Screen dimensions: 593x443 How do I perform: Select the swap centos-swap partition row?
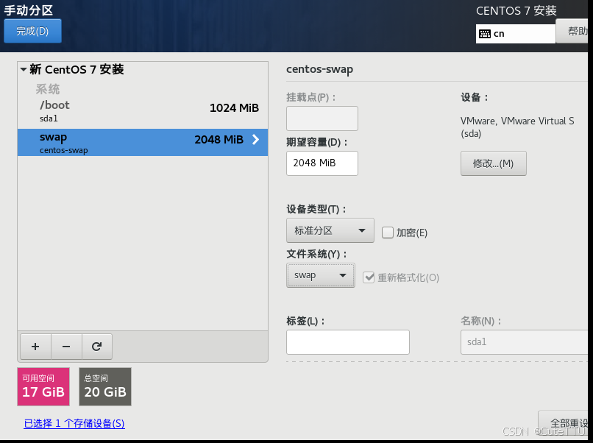pyautogui.click(x=143, y=143)
